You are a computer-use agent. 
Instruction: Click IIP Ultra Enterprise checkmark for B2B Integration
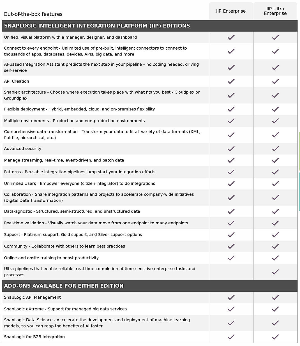tap(275, 337)
